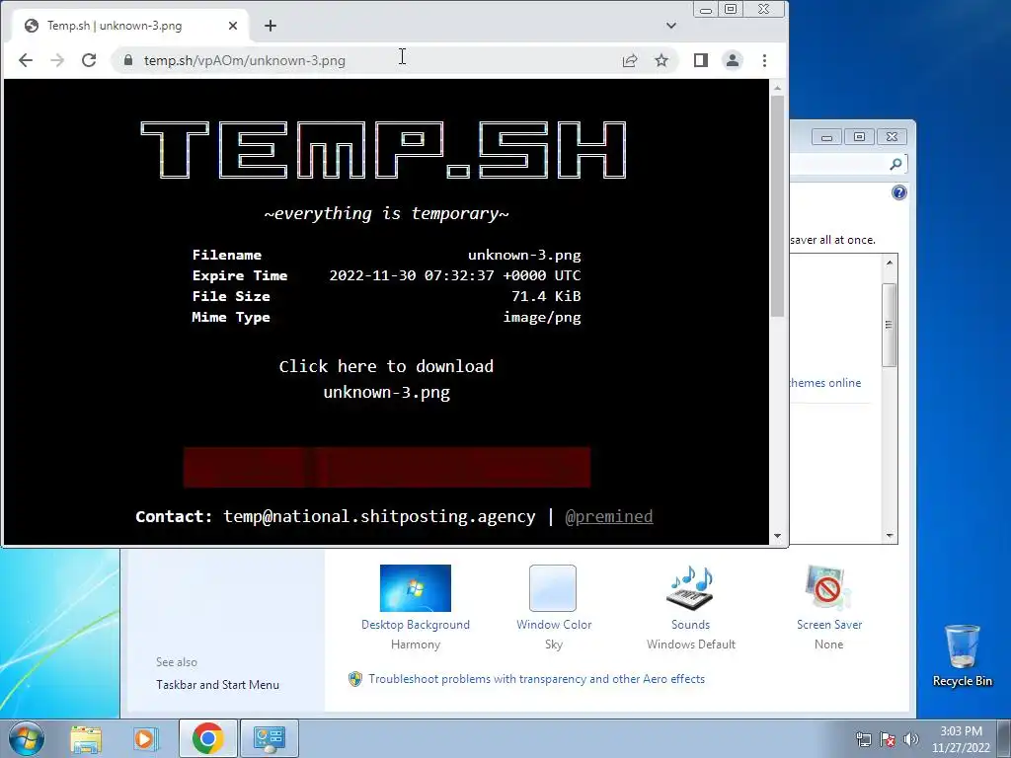Select the filename unknown-3.png value
Viewport: 1011px width, 758px height.
click(x=524, y=256)
